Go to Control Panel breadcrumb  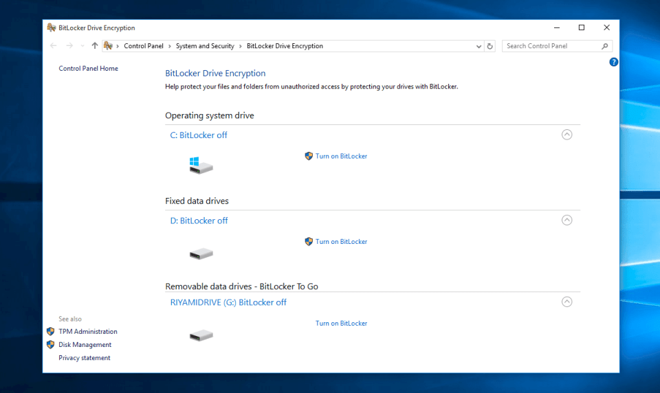pyautogui.click(x=144, y=46)
